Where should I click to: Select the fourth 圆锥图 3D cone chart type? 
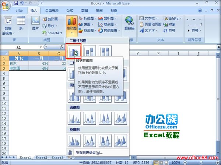[120, 118]
